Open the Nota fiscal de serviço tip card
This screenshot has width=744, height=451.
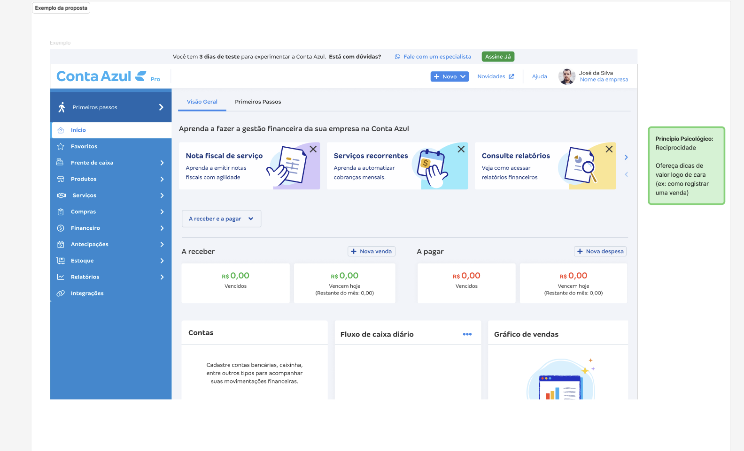[249, 166]
